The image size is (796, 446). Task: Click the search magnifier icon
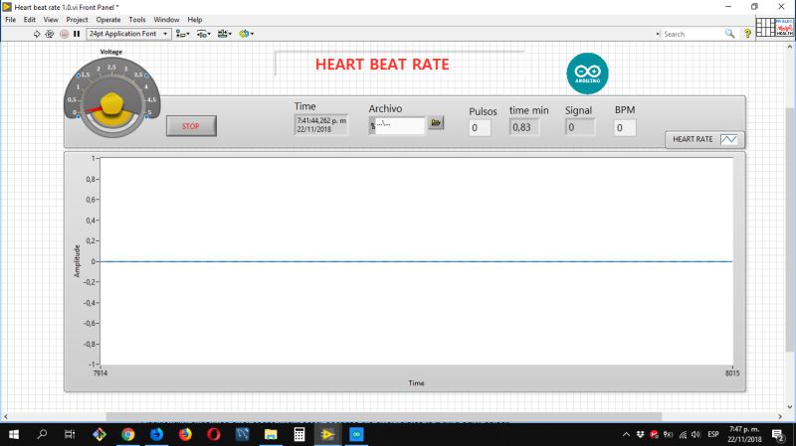(730, 34)
